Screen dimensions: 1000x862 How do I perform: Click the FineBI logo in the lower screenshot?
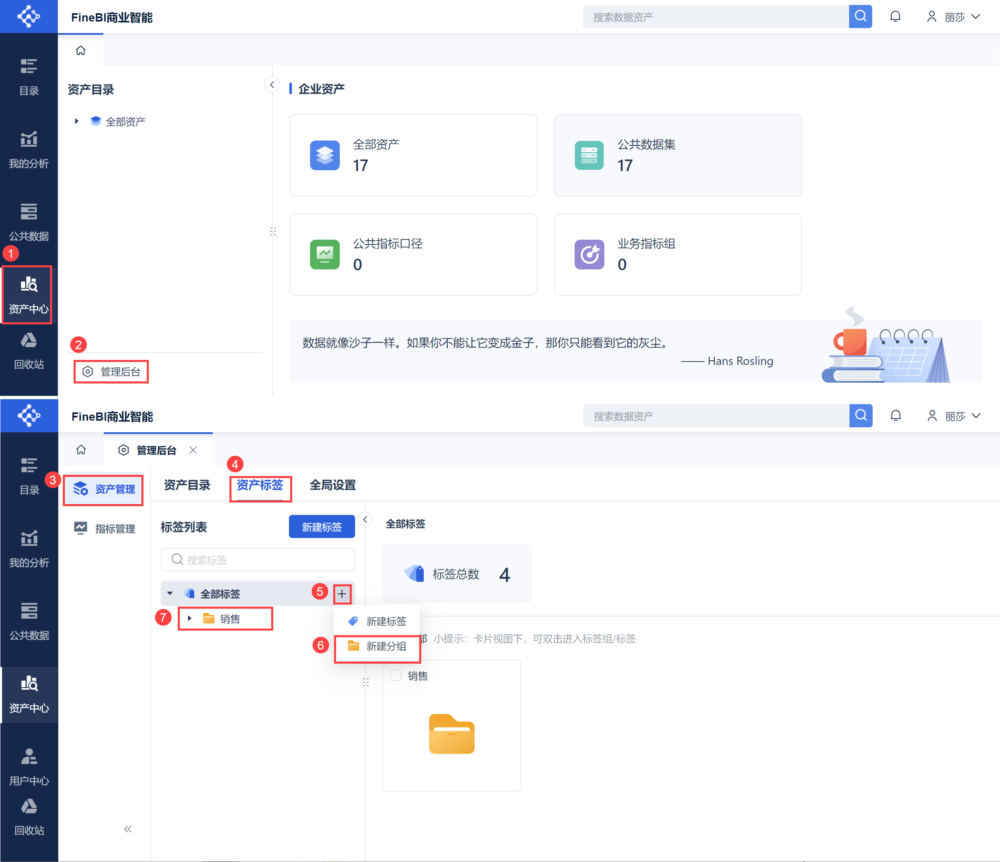[x=29, y=415]
